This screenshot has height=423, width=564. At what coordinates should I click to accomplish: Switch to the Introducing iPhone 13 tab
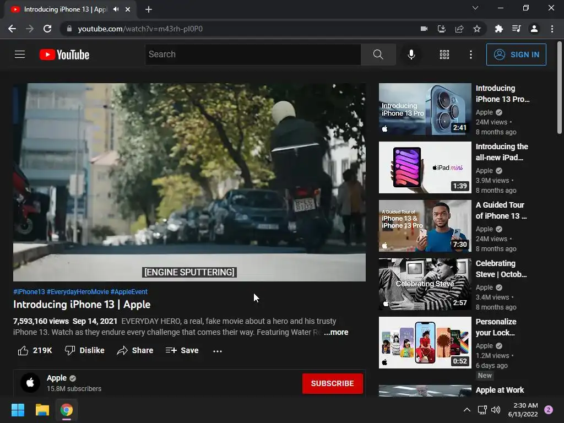click(x=66, y=9)
